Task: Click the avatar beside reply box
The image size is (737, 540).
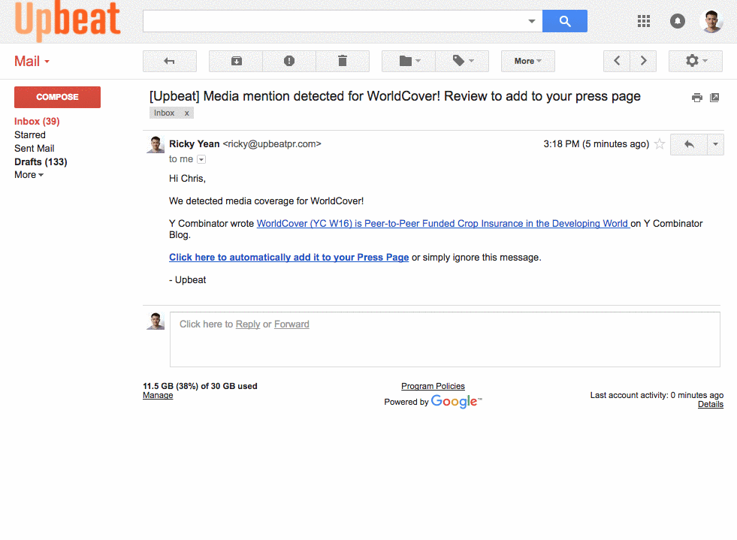Action: tap(156, 321)
